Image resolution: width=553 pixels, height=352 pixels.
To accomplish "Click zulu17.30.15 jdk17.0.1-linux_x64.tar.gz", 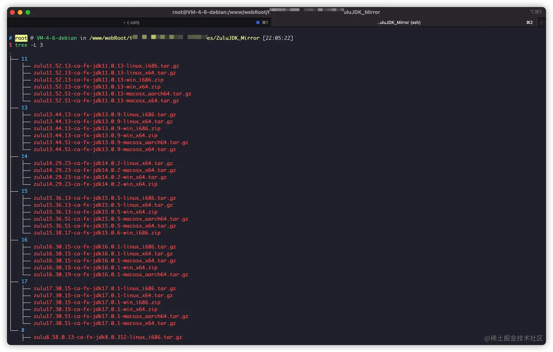I will 103,295.
